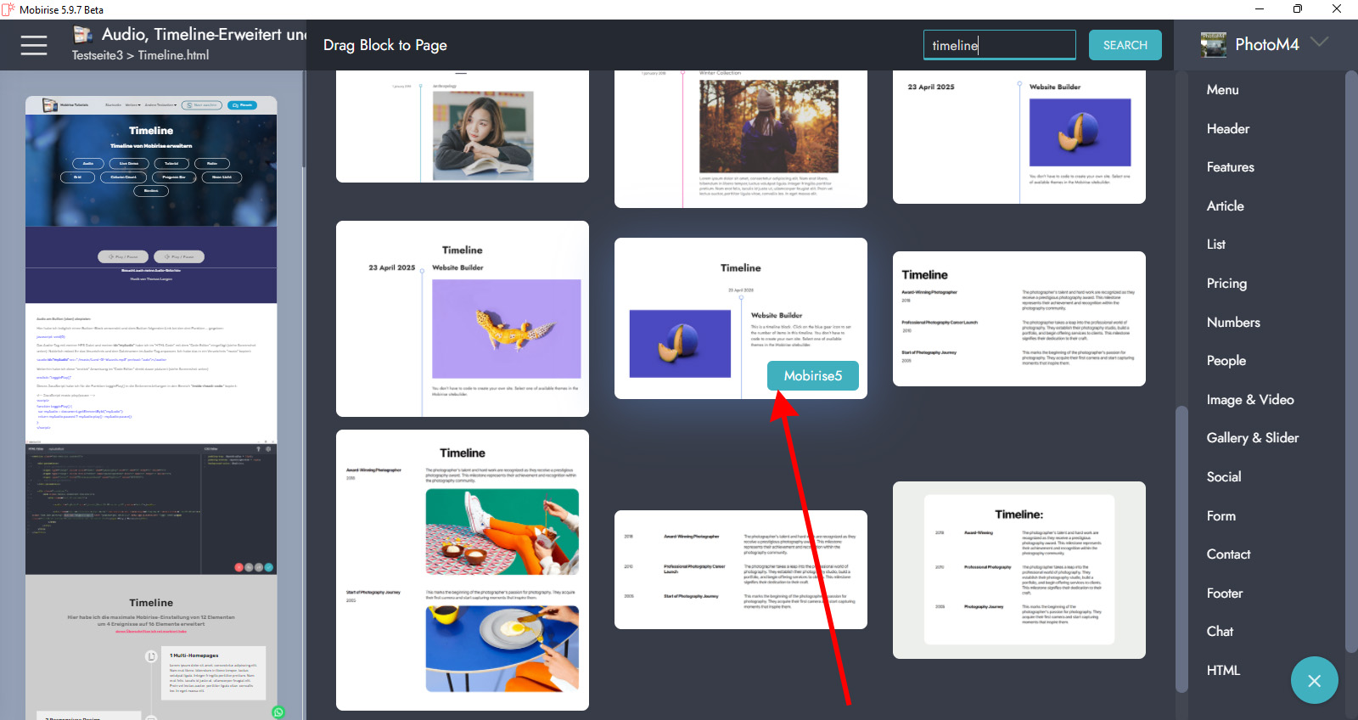Choose the Pricing block category
This screenshot has width=1358, height=720.
click(x=1226, y=284)
